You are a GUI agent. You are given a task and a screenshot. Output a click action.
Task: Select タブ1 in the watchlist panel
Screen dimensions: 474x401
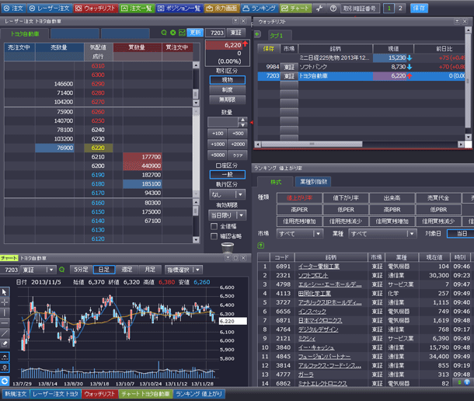click(x=277, y=36)
